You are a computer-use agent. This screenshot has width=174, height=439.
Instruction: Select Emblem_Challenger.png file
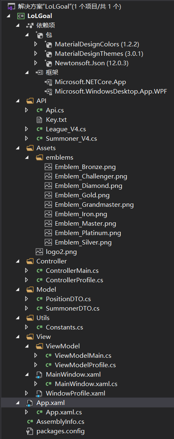pyautogui.click(x=91, y=176)
